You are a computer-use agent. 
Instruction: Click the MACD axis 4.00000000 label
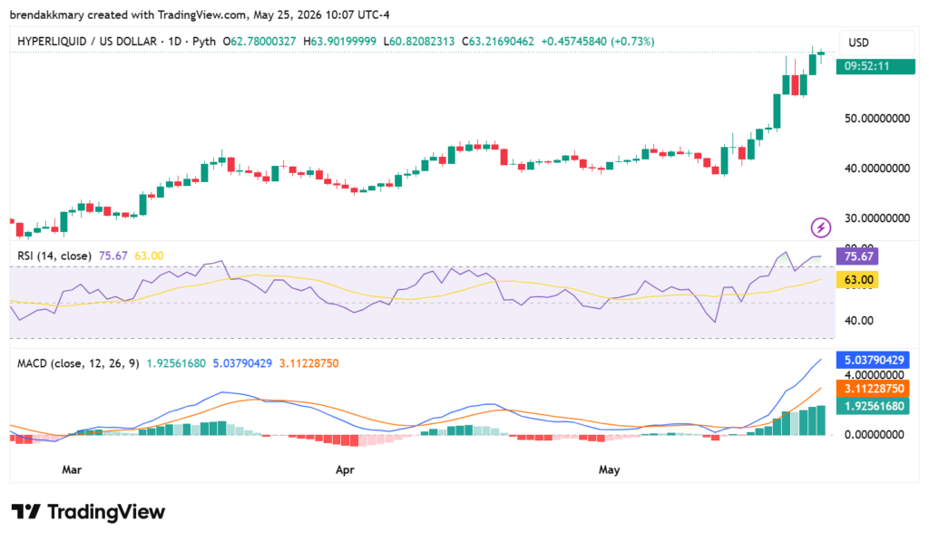click(x=874, y=374)
